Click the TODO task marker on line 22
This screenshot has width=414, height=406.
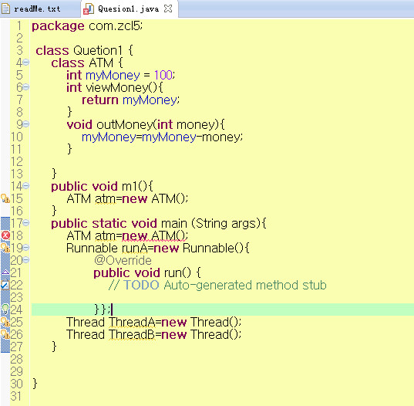[x=5, y=285]
